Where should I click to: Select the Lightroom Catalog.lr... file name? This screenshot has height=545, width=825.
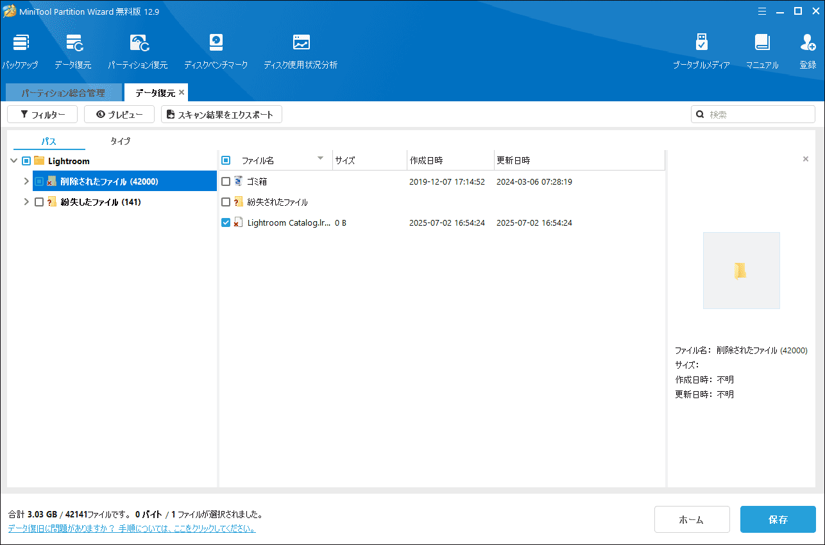tap(289, 222)
